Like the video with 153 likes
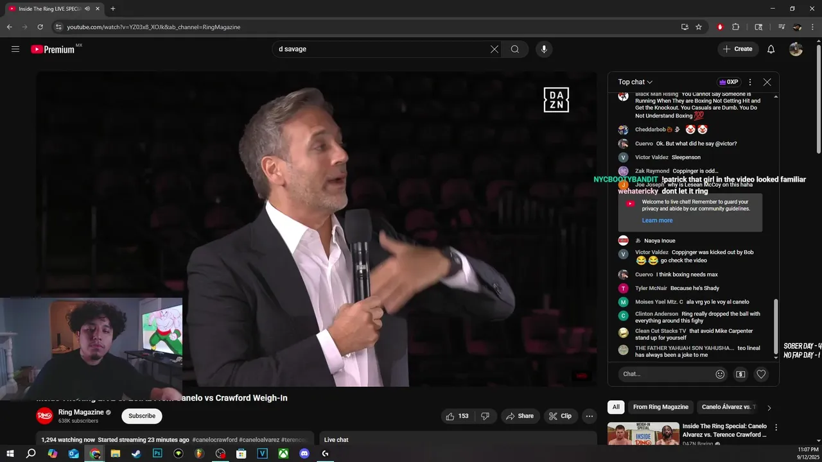Screen dimensions: 822x462 (x=457, y=416)
